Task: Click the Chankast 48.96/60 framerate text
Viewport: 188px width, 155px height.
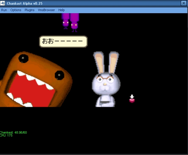Action: tap(13, 132)
